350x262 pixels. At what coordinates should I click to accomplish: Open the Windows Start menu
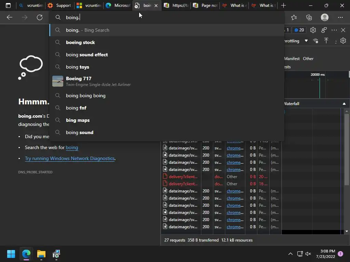pos(11,254)
